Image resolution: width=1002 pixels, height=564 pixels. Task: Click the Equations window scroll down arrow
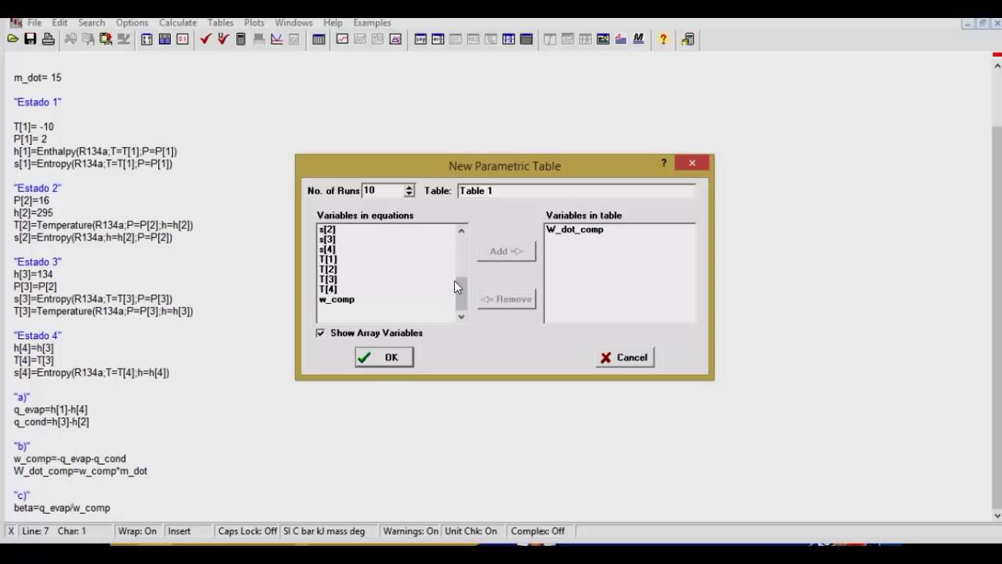pos(997,515)
